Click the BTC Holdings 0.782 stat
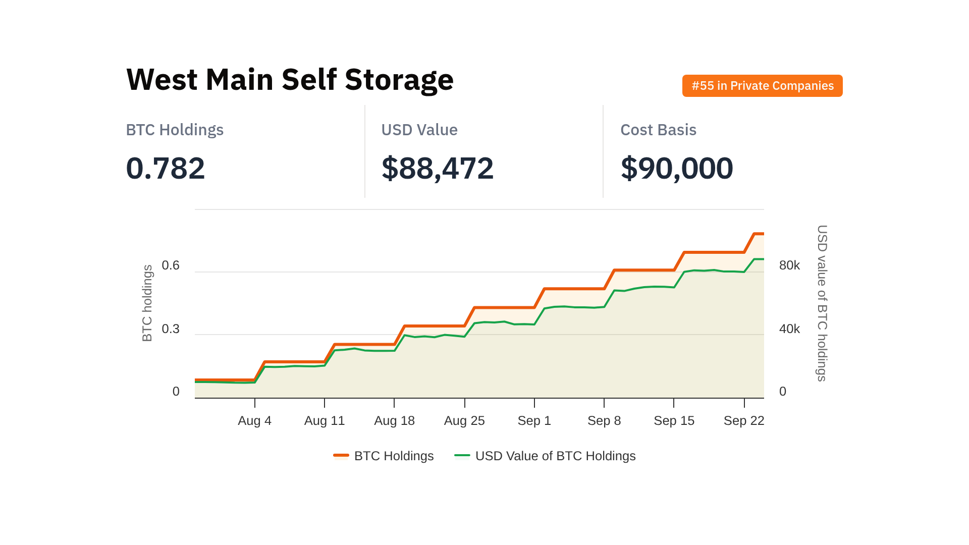This screenshot has width=969, height=545. point(166,168)
